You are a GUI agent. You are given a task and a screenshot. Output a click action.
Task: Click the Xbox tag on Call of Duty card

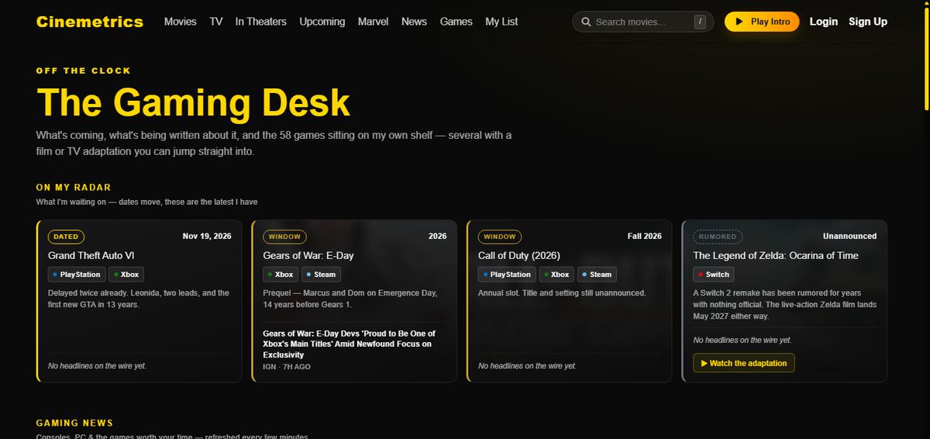(x=556, y=275)
